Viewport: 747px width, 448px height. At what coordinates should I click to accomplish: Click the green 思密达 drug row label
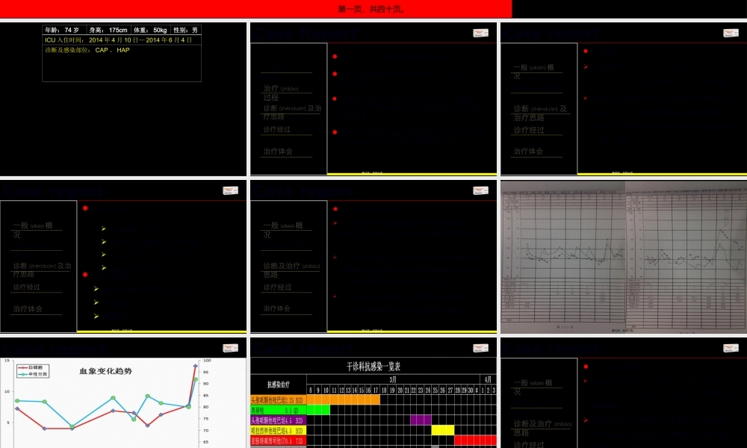[278, 410]
